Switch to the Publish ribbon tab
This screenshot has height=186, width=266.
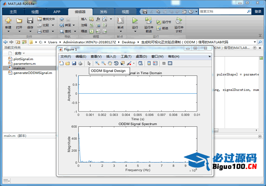103,12
